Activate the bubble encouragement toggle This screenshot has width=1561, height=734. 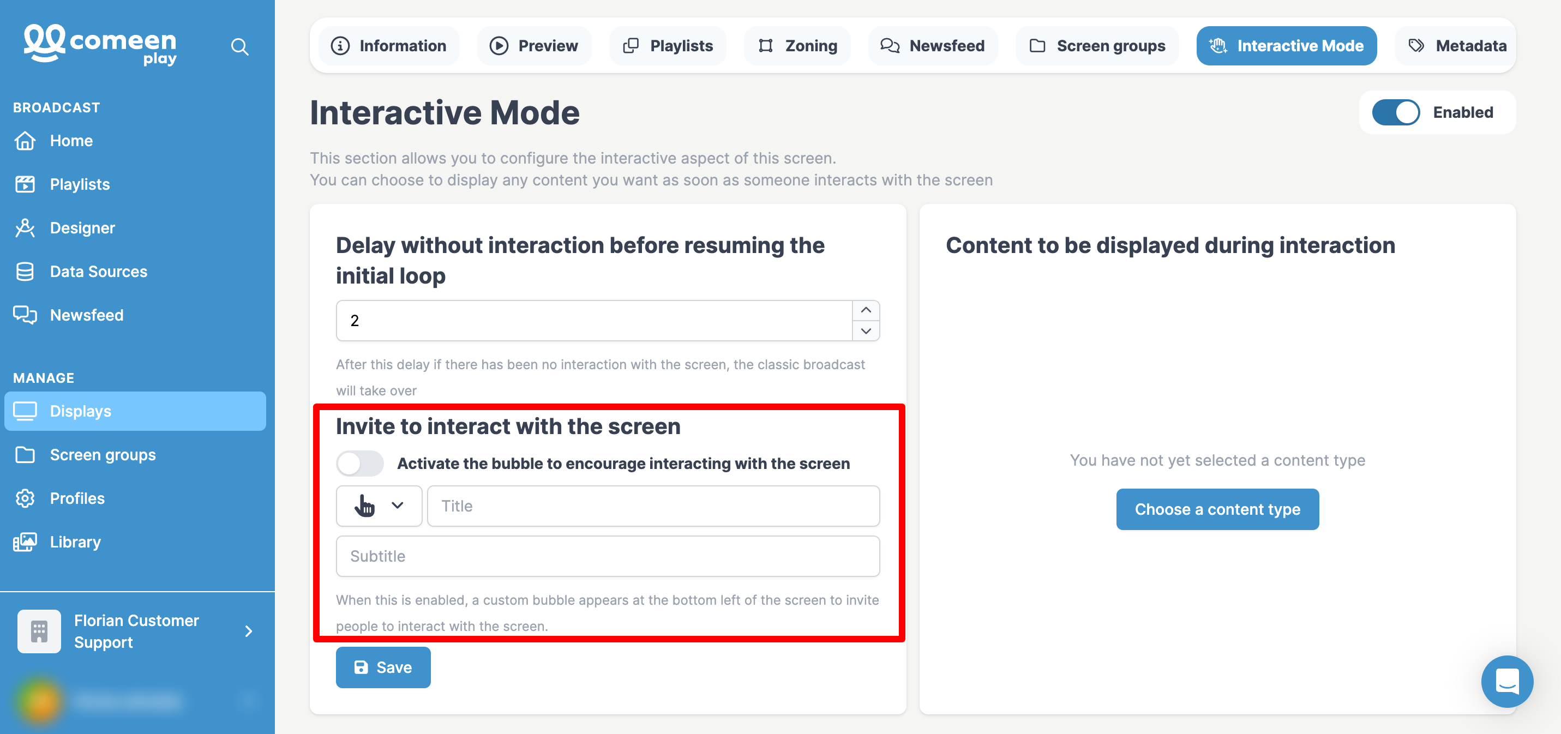(x=360, y=464)
